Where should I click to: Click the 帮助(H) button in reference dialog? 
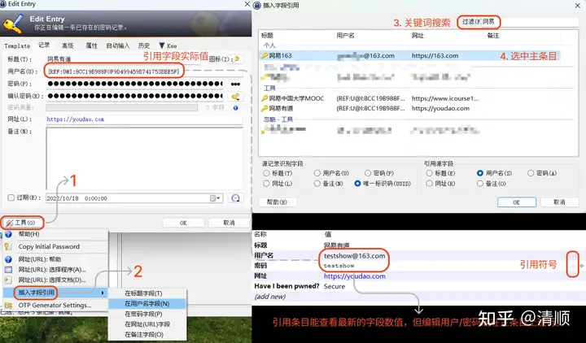coord(278,202)
